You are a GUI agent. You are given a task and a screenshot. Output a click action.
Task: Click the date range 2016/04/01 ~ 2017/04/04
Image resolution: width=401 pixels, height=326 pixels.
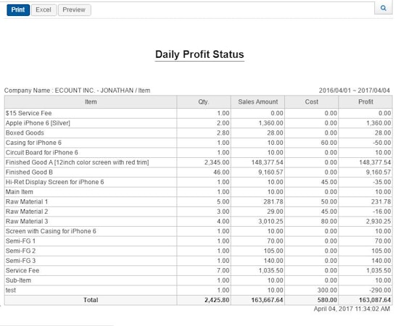tap(354, 91)
